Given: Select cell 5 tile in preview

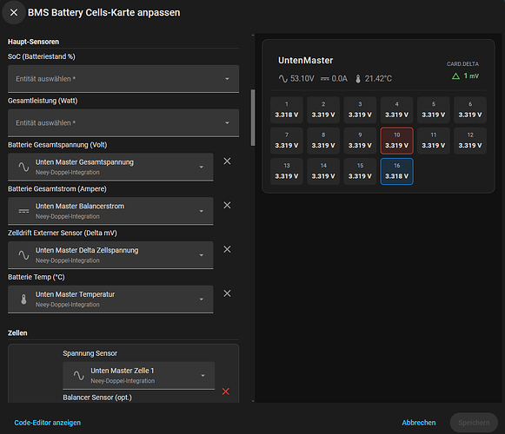Looking at the screenshot, I should coord(434,109).
